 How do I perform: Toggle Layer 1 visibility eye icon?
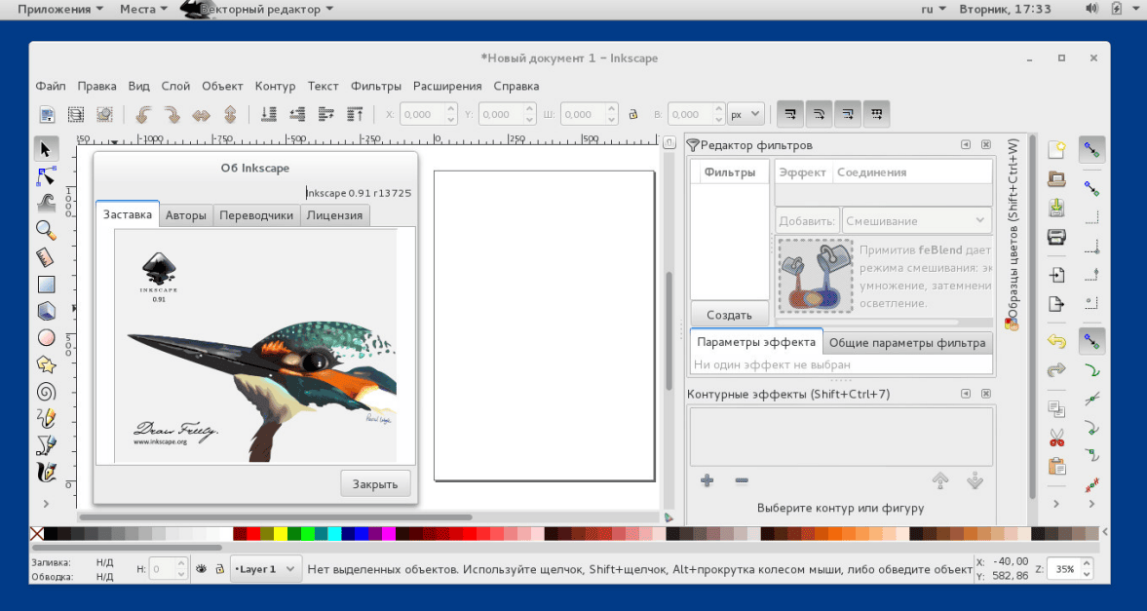202,568
